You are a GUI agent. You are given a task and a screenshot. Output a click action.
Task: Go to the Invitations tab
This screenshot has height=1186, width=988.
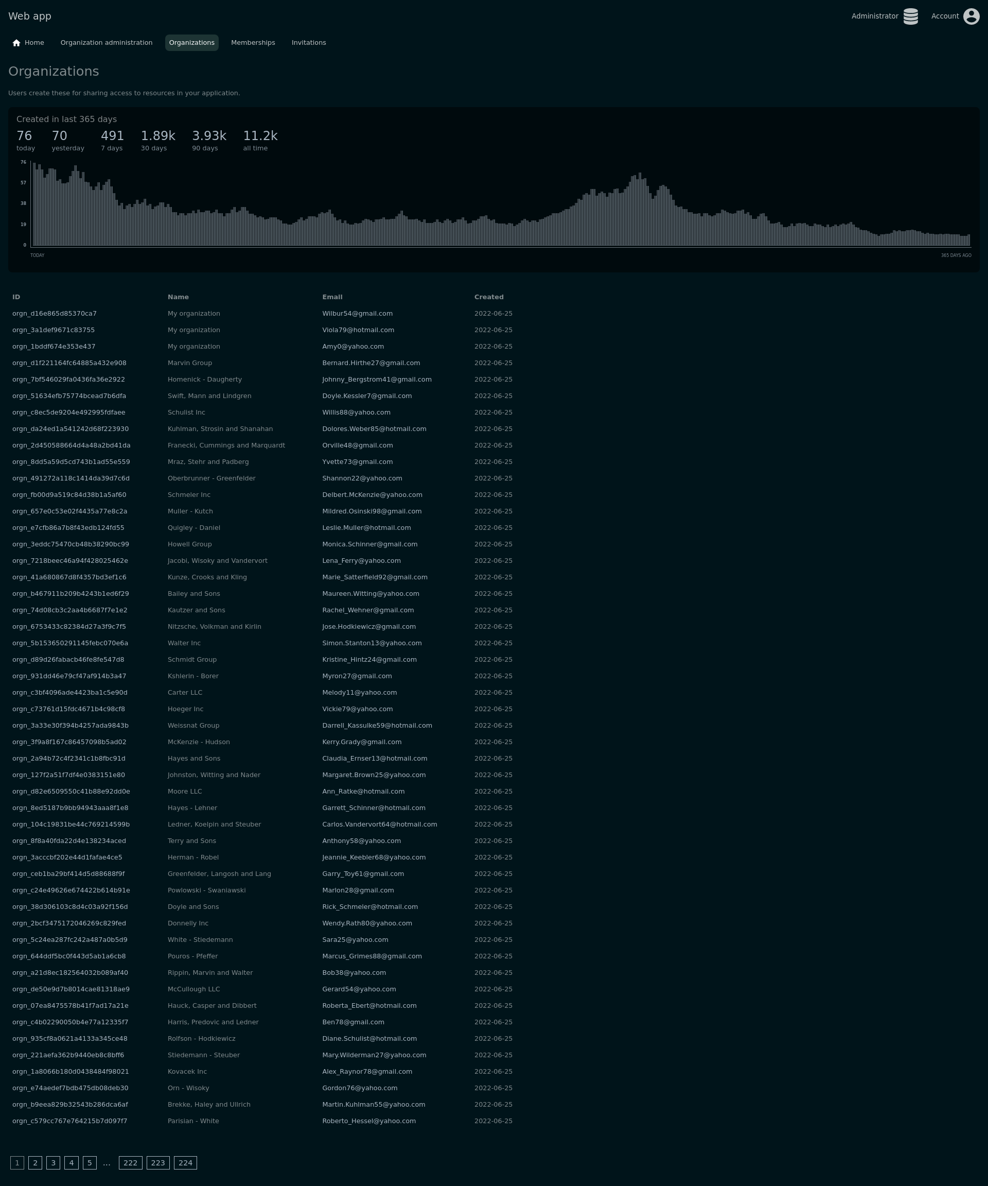(309, 43)
